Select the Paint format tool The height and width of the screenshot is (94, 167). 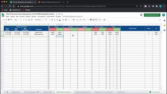(x=11, y=20)
